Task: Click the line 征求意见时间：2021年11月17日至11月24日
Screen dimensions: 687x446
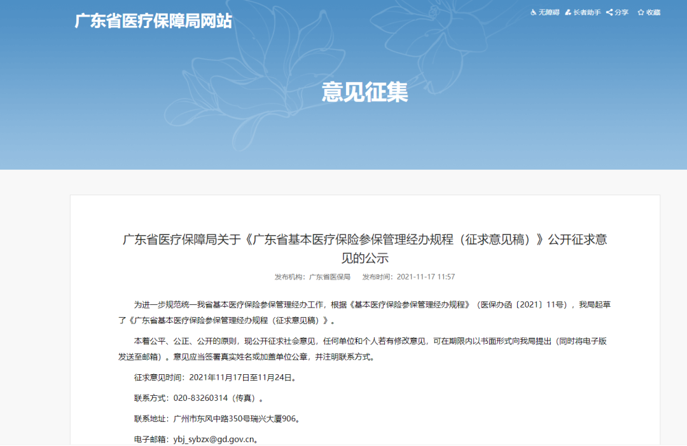Action: (x=216, y=377)
